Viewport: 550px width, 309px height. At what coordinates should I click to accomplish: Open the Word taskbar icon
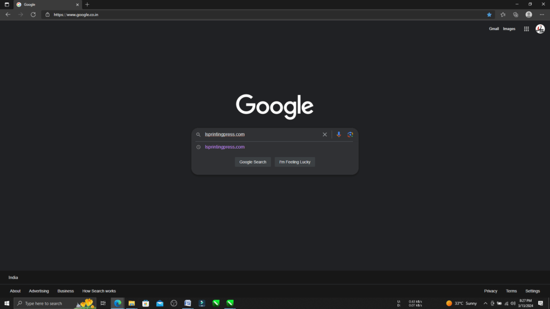click(x=187, y=304)
